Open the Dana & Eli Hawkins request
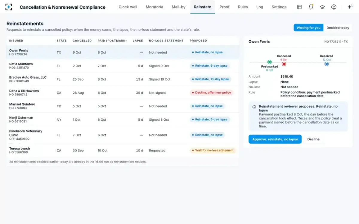Viewport: 359px width, 224px height. tap(123, 93)
